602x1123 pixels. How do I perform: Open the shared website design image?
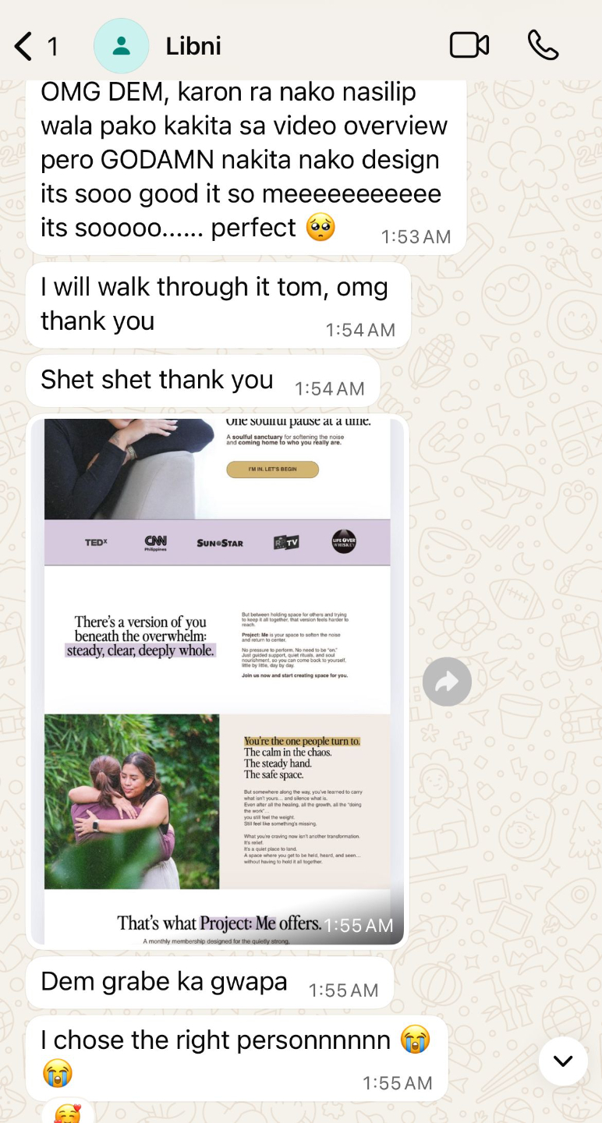(x=218, y=682)
